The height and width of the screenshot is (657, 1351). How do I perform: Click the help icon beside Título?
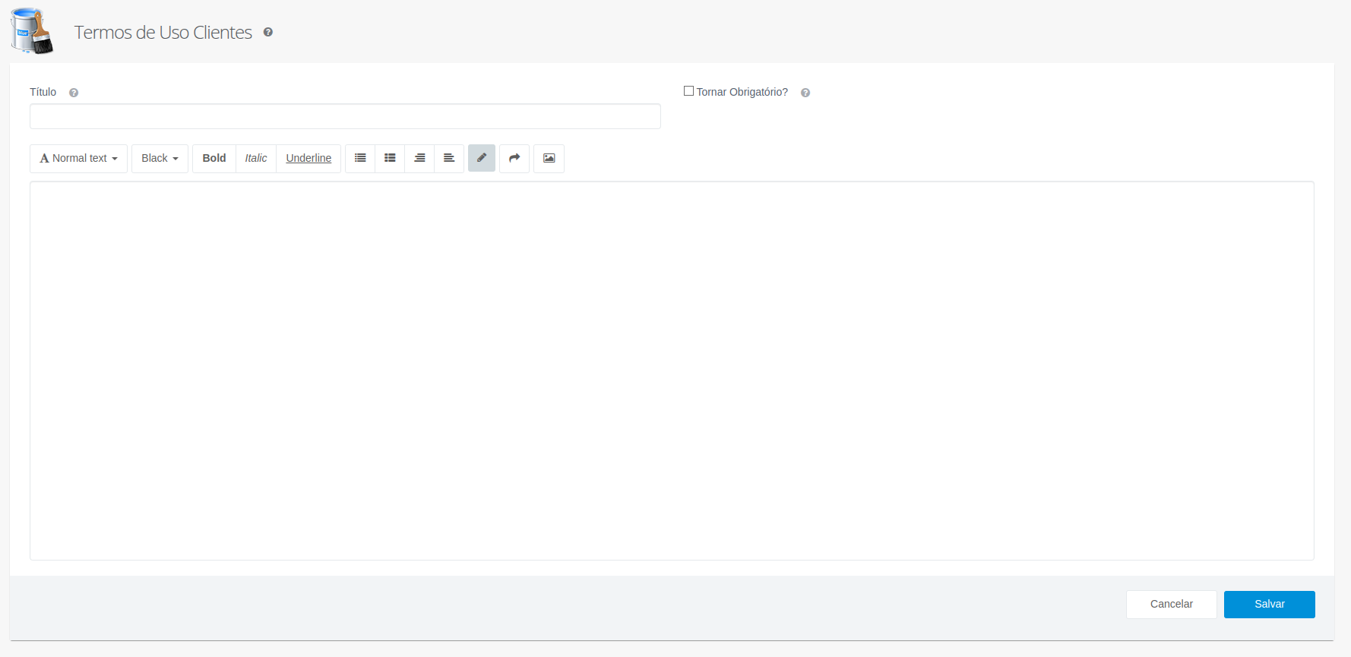[x=74, y=93]
